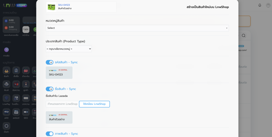272x137 pixels.
Task: Open the สถิติ statistics icon
Action: click(6, 112)
